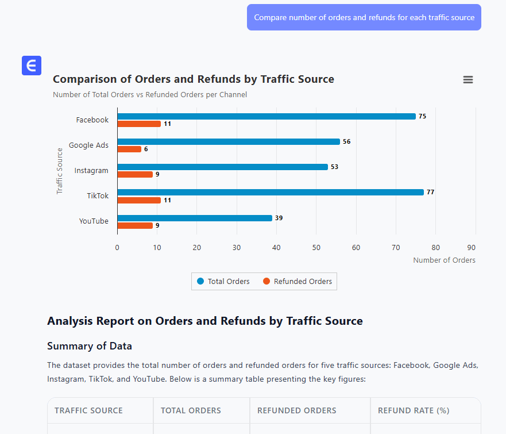Select Google Ads refunded bar (6)
506x434 pixels.
[x=129, y=149]
